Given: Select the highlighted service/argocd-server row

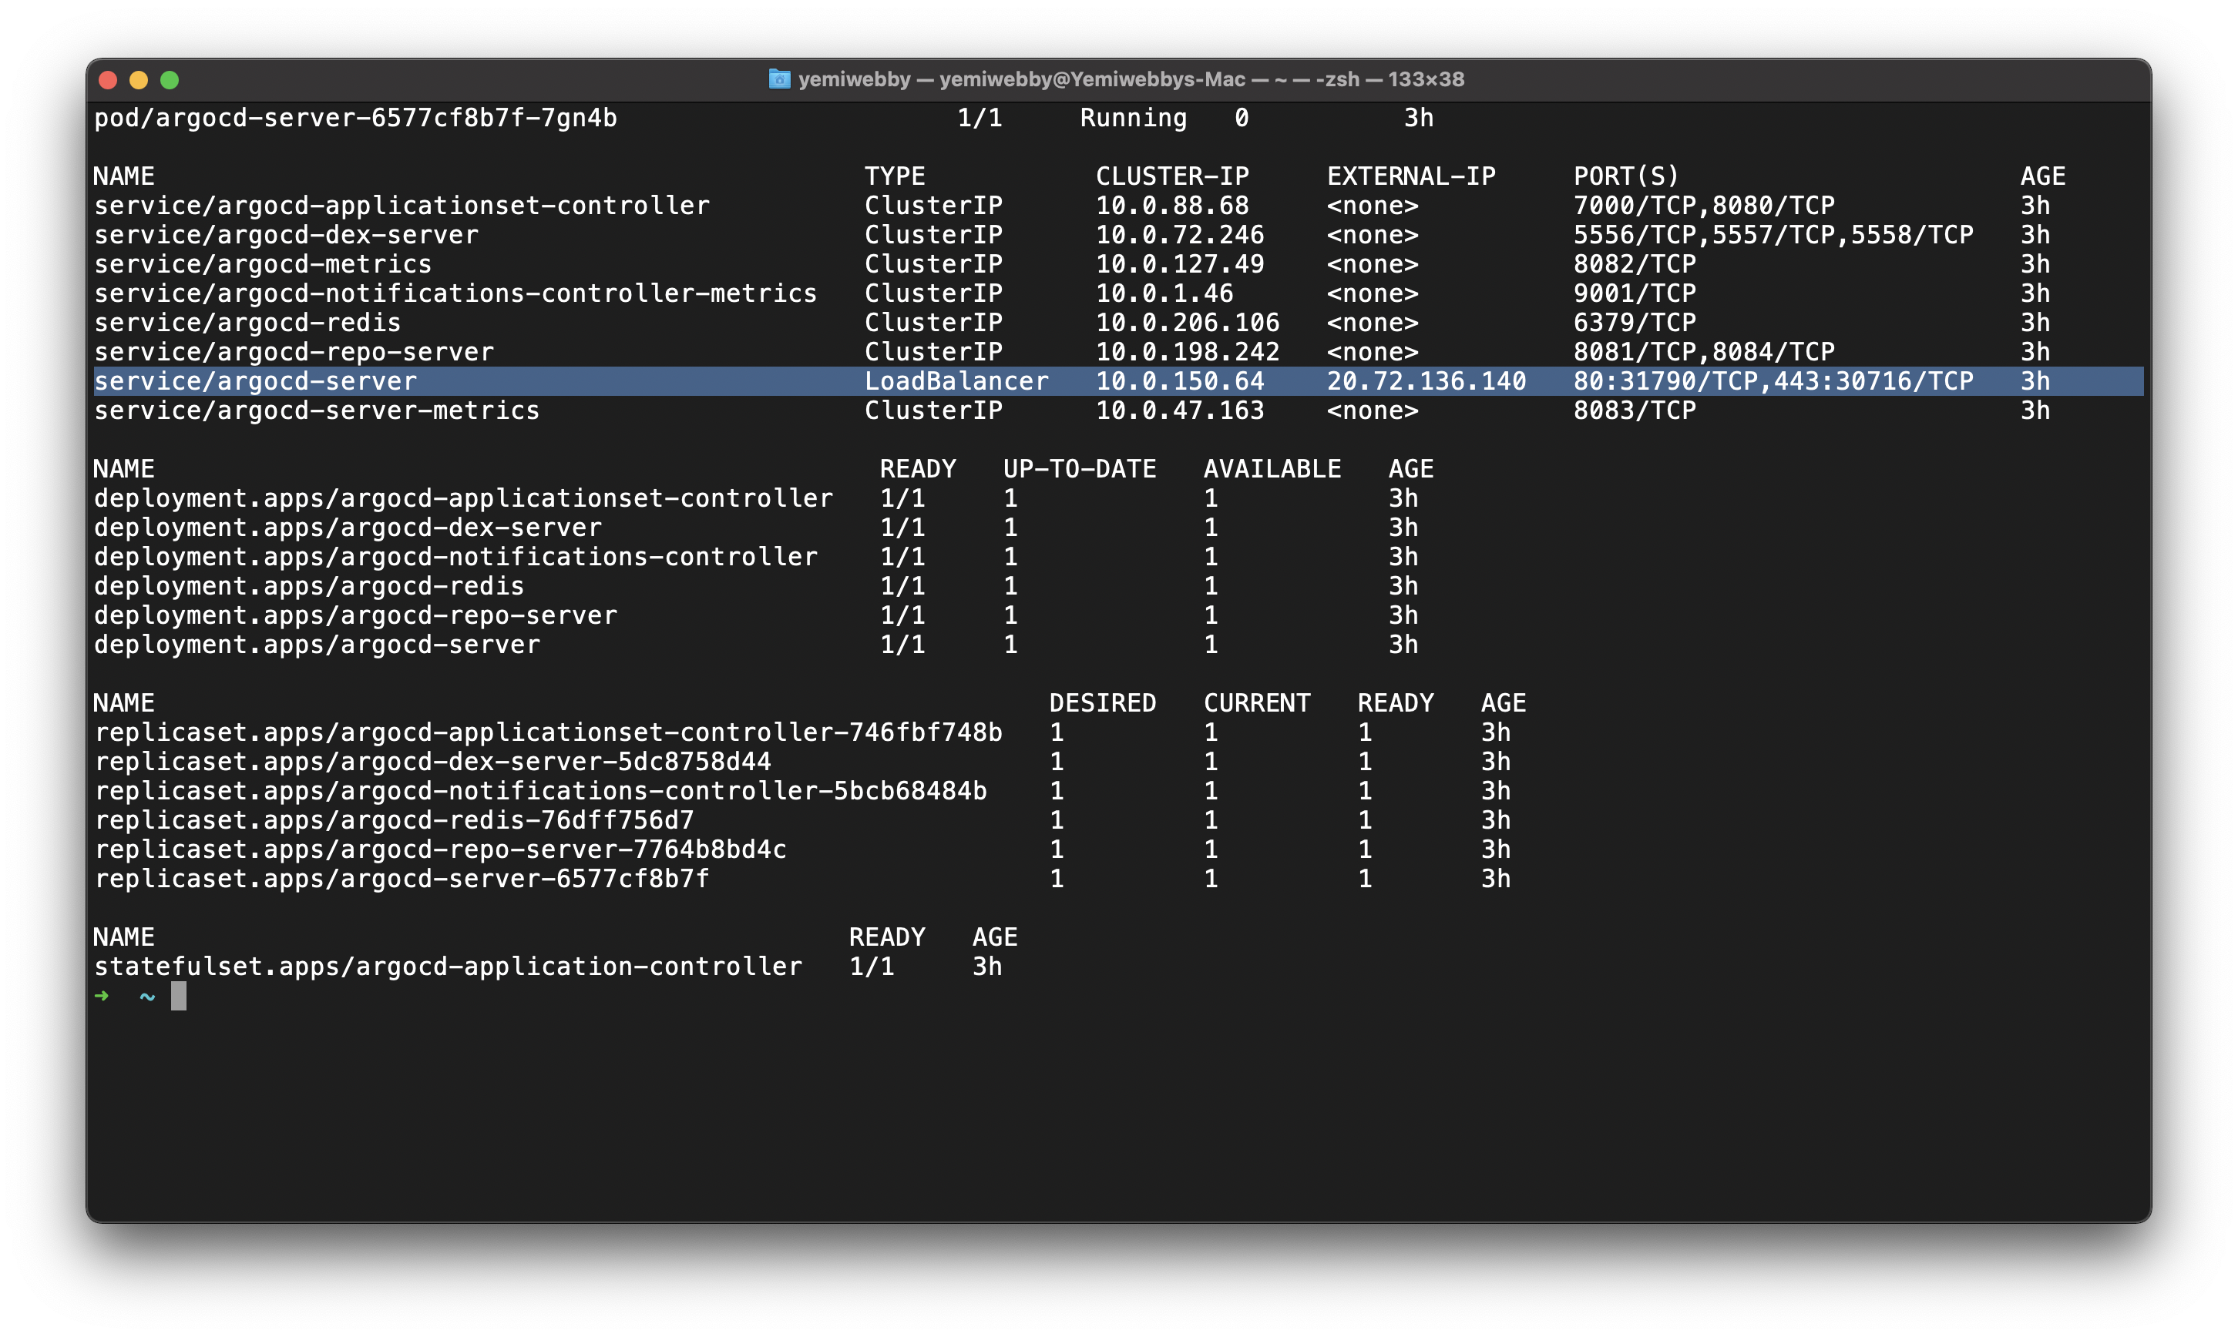Looking at the screenshot, I should coord(255,381).
